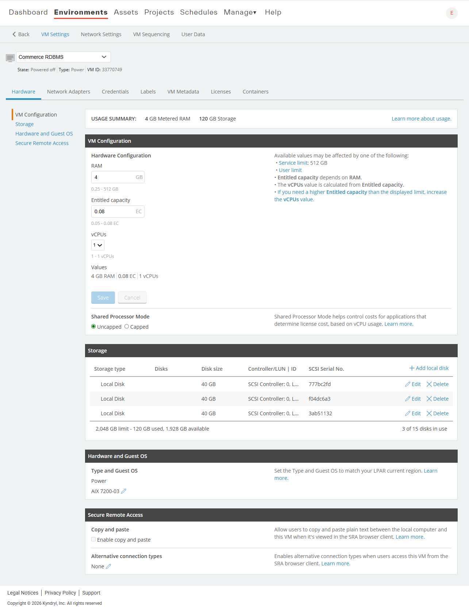Open Learn more for Type and Guest OS
The width and height of the screenshot is (469, 607).
(430, 471)
